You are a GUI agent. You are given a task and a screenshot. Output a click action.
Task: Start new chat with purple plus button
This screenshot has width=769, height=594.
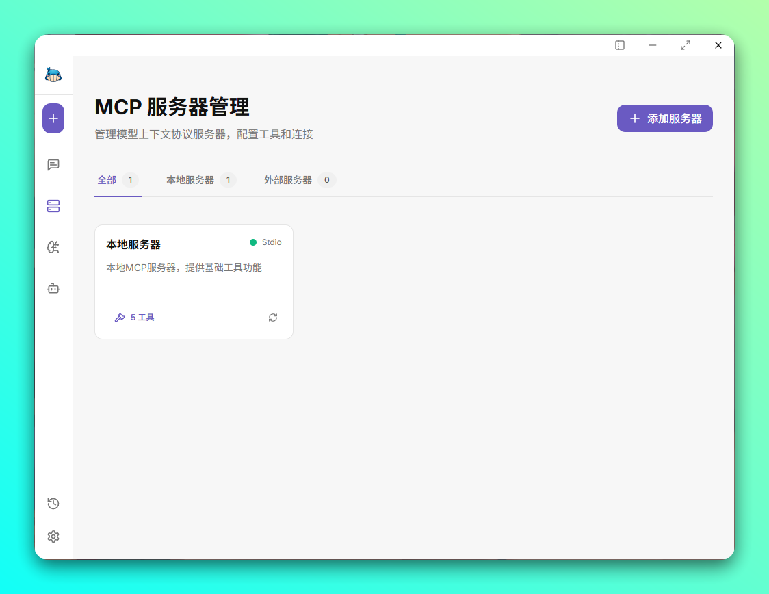(53, 118)
